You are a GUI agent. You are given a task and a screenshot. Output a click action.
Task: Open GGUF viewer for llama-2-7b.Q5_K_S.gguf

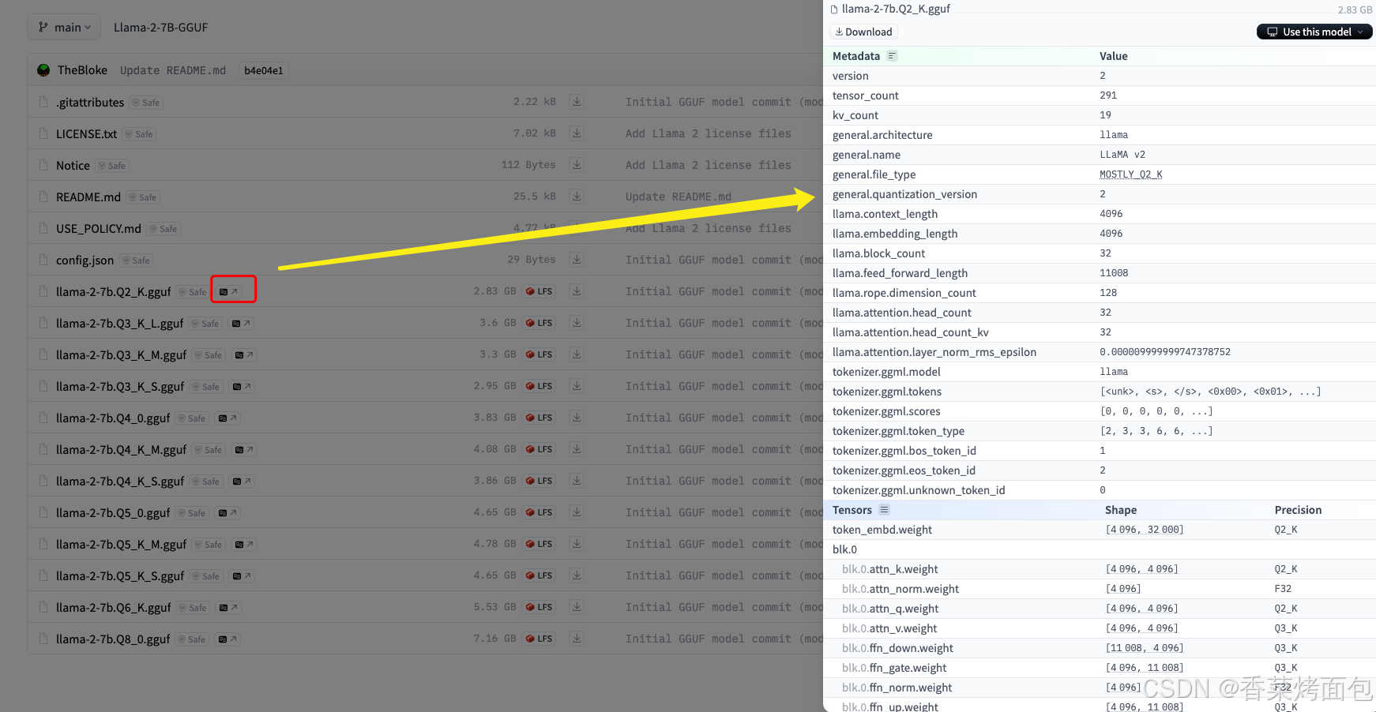point(242,576)
